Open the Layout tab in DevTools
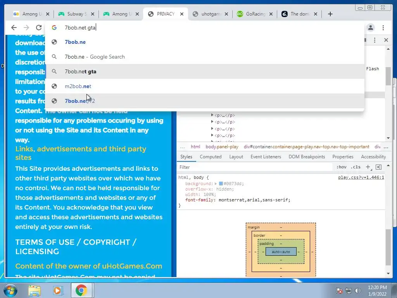Screen dimensions: 397x298 (236, 157)
